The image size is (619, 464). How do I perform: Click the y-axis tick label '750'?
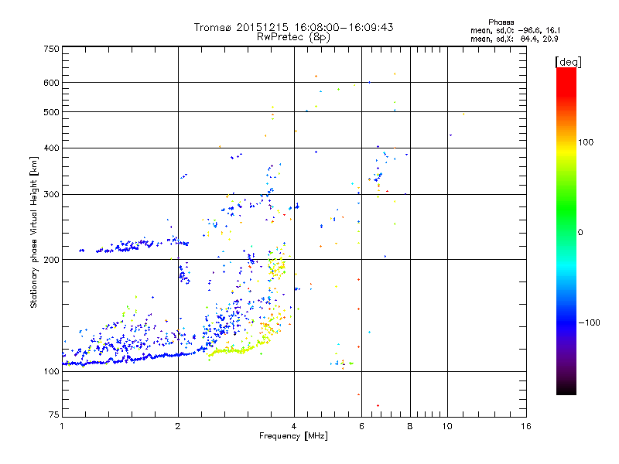(52, 49)
